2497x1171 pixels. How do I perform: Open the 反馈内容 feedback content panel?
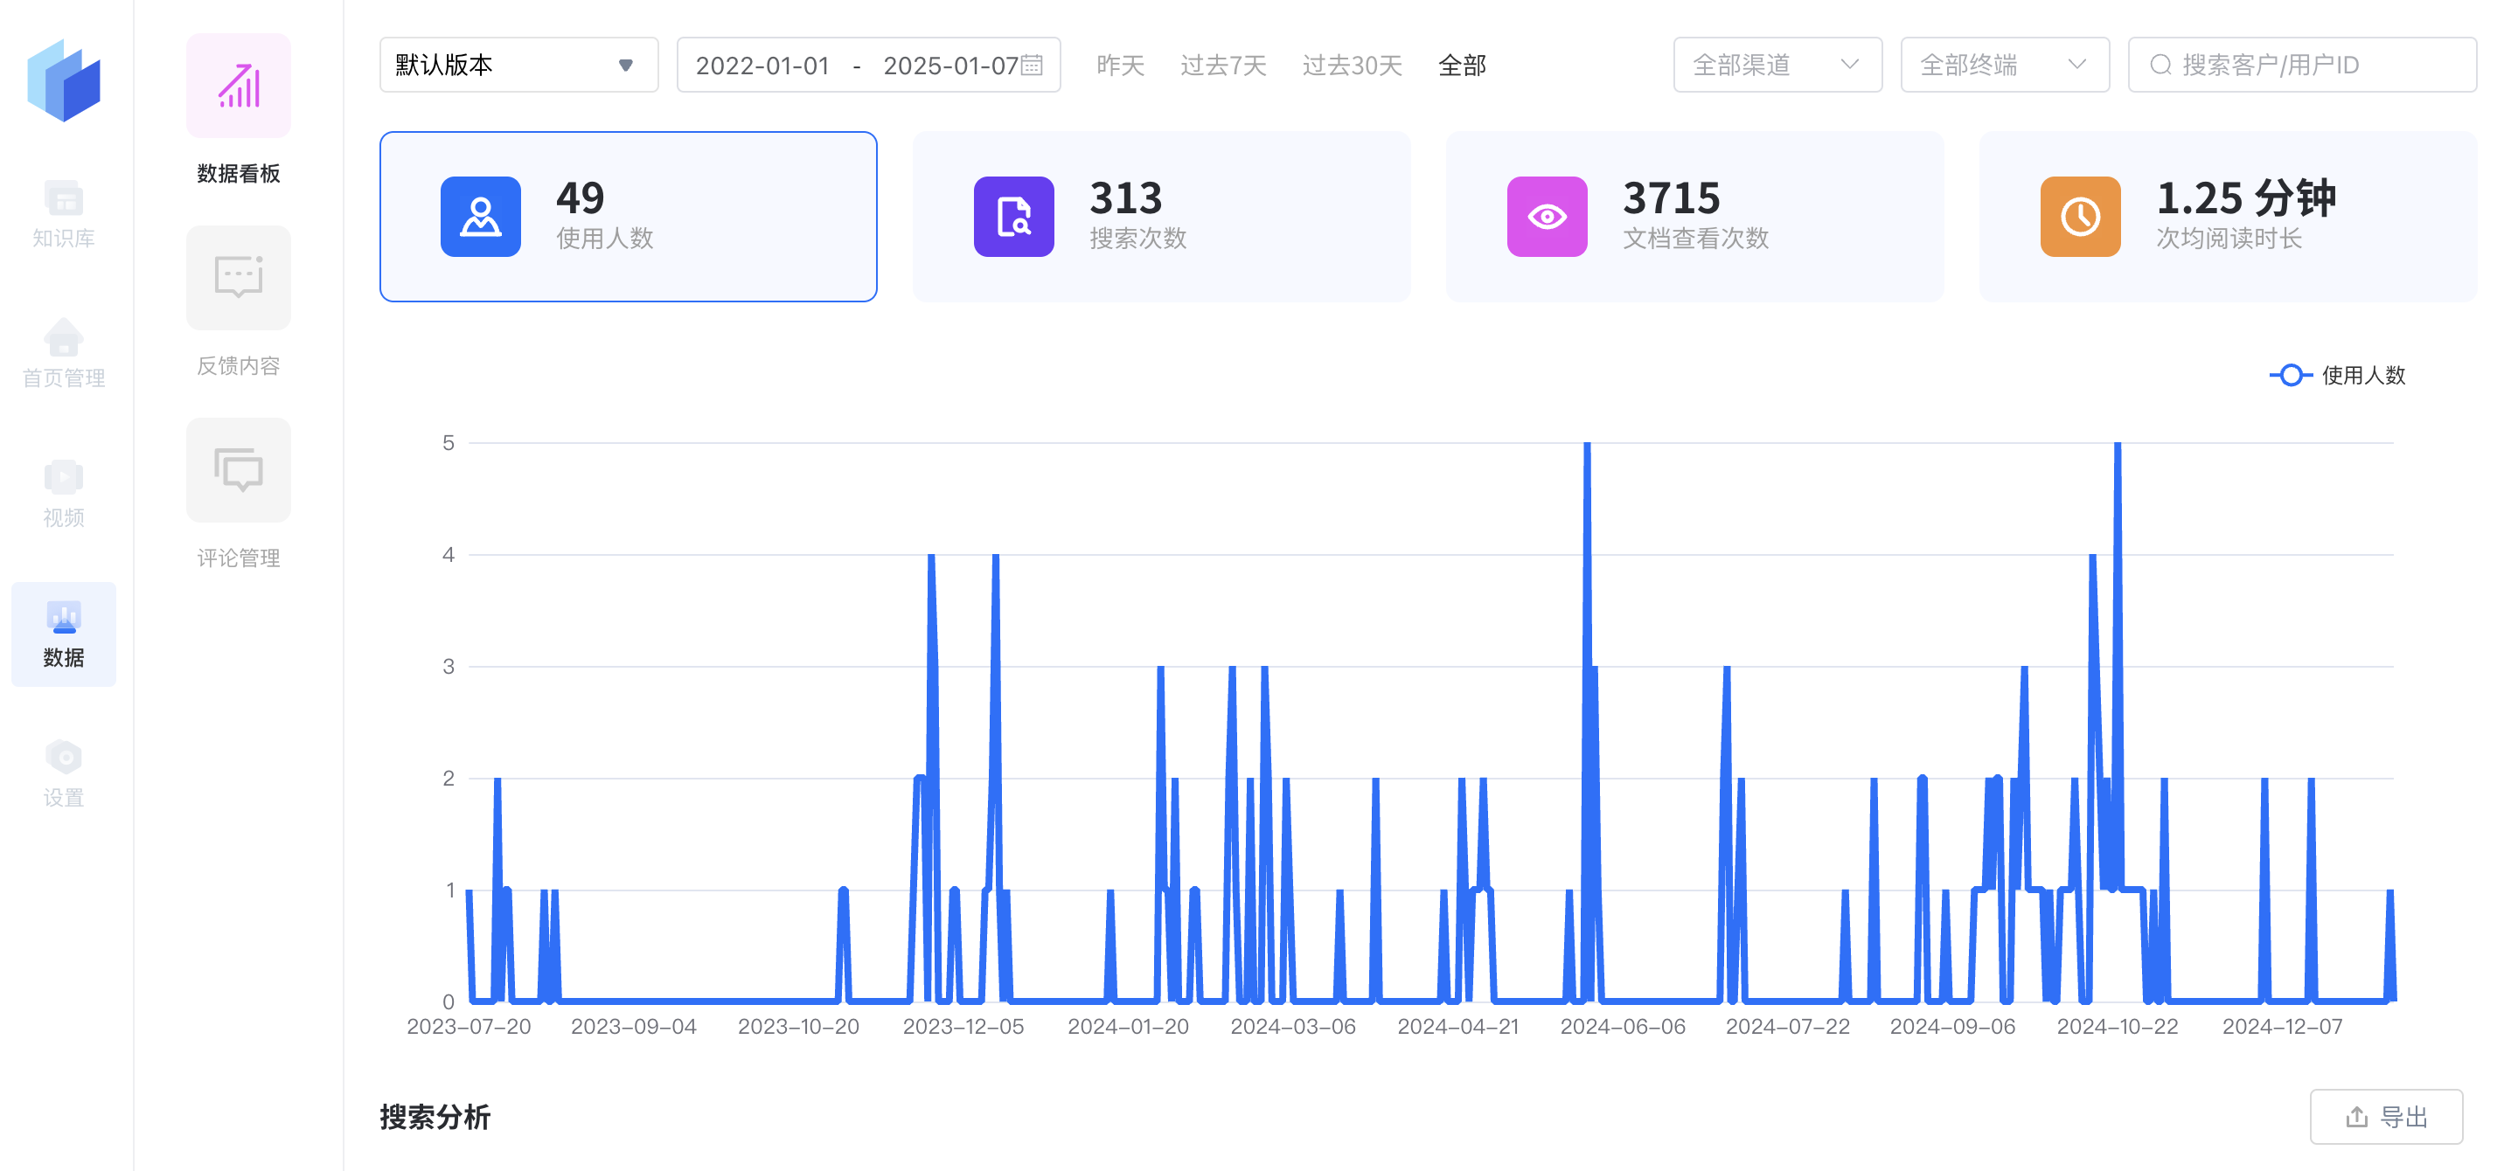239,301
